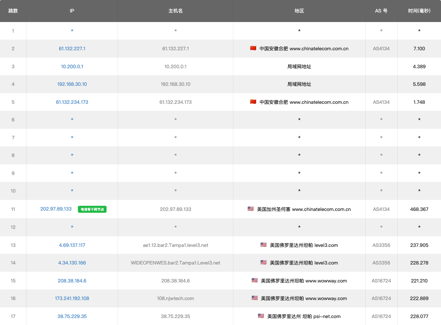Click region 中国安徽合肥 in hop 2 row
This screenshot has height=325, width=441.
273,48
